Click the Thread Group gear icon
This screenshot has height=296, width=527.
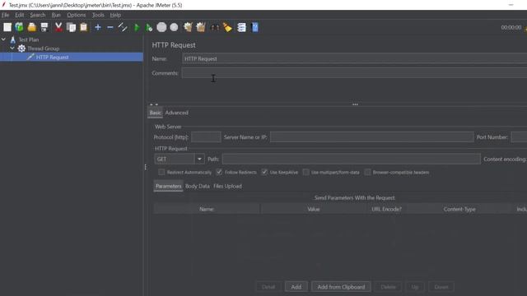tap(21, 49)
